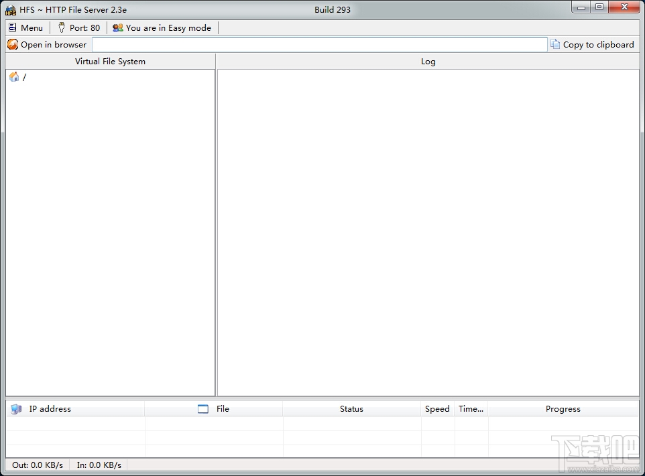Click the Out: 0.0 KB/s status entry

tap(38, 465)
